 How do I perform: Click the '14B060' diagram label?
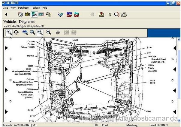tap(30, 56)
